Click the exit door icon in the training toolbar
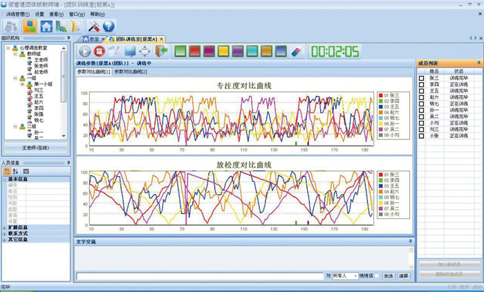This screenshot has height=292, width=484. [x=161, y=51]
